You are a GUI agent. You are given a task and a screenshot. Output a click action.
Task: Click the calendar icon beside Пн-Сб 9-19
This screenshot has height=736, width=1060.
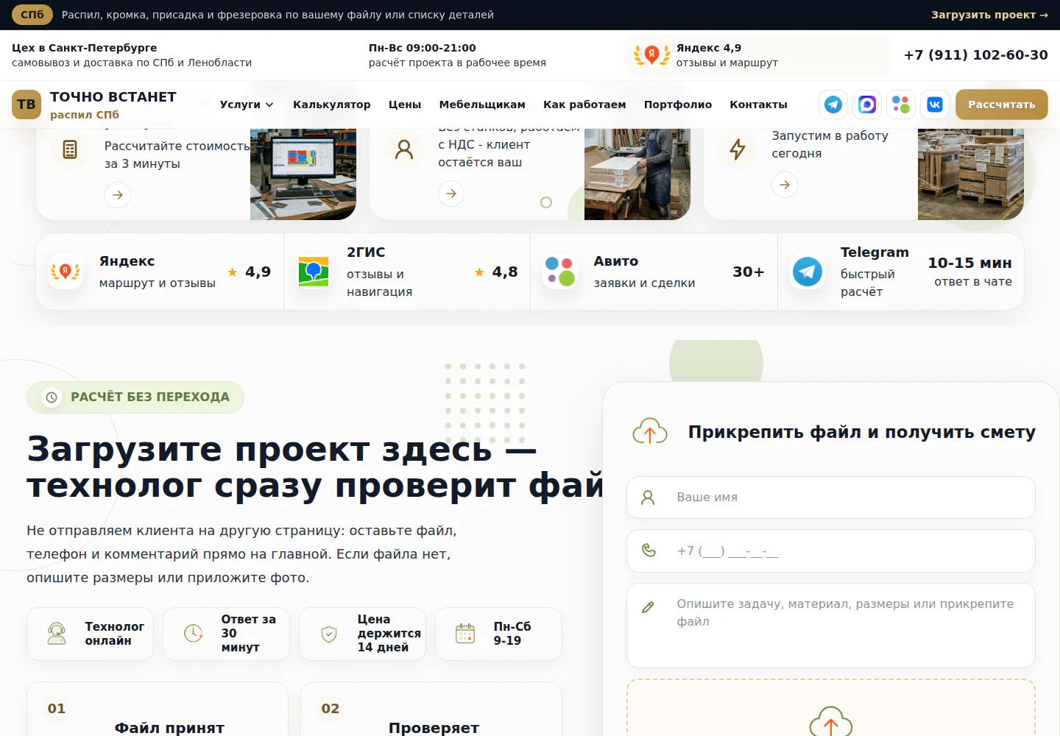coord(465,634)
